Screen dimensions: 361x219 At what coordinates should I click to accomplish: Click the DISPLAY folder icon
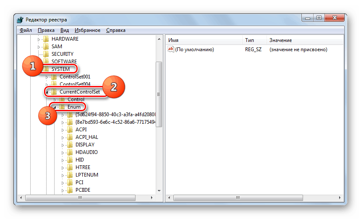70,145
